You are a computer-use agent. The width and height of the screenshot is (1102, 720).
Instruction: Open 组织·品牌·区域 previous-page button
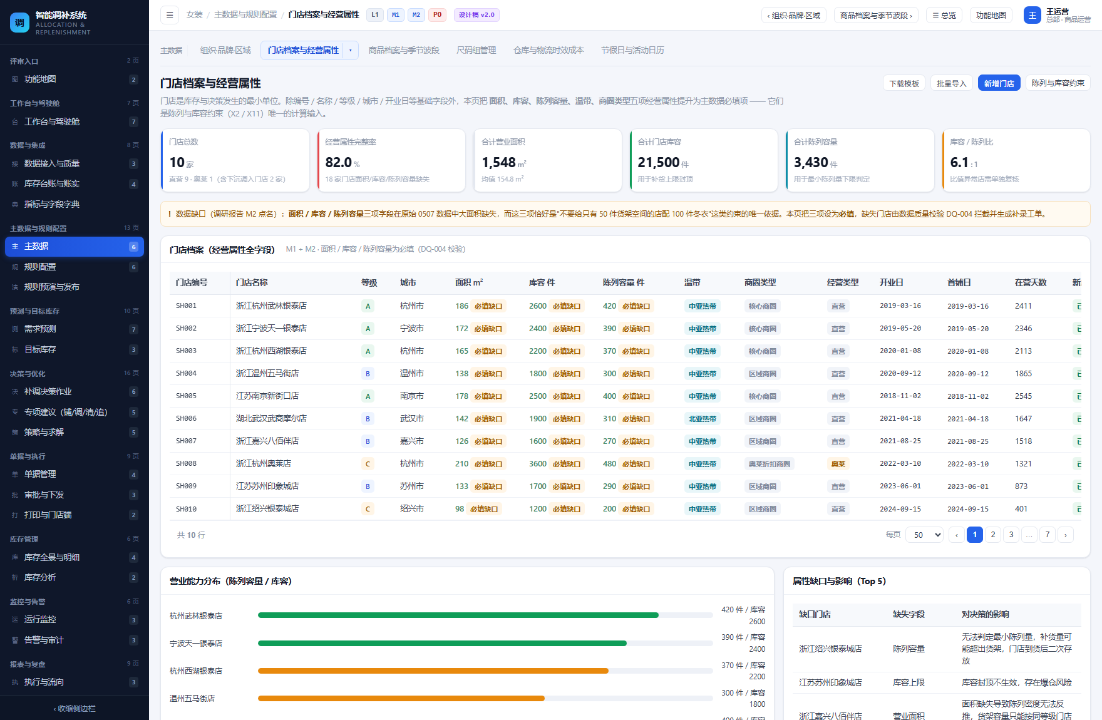pos(794,15)
